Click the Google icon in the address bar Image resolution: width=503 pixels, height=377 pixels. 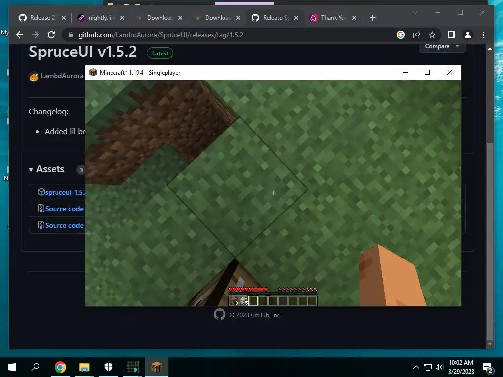(x=401, y=35)
